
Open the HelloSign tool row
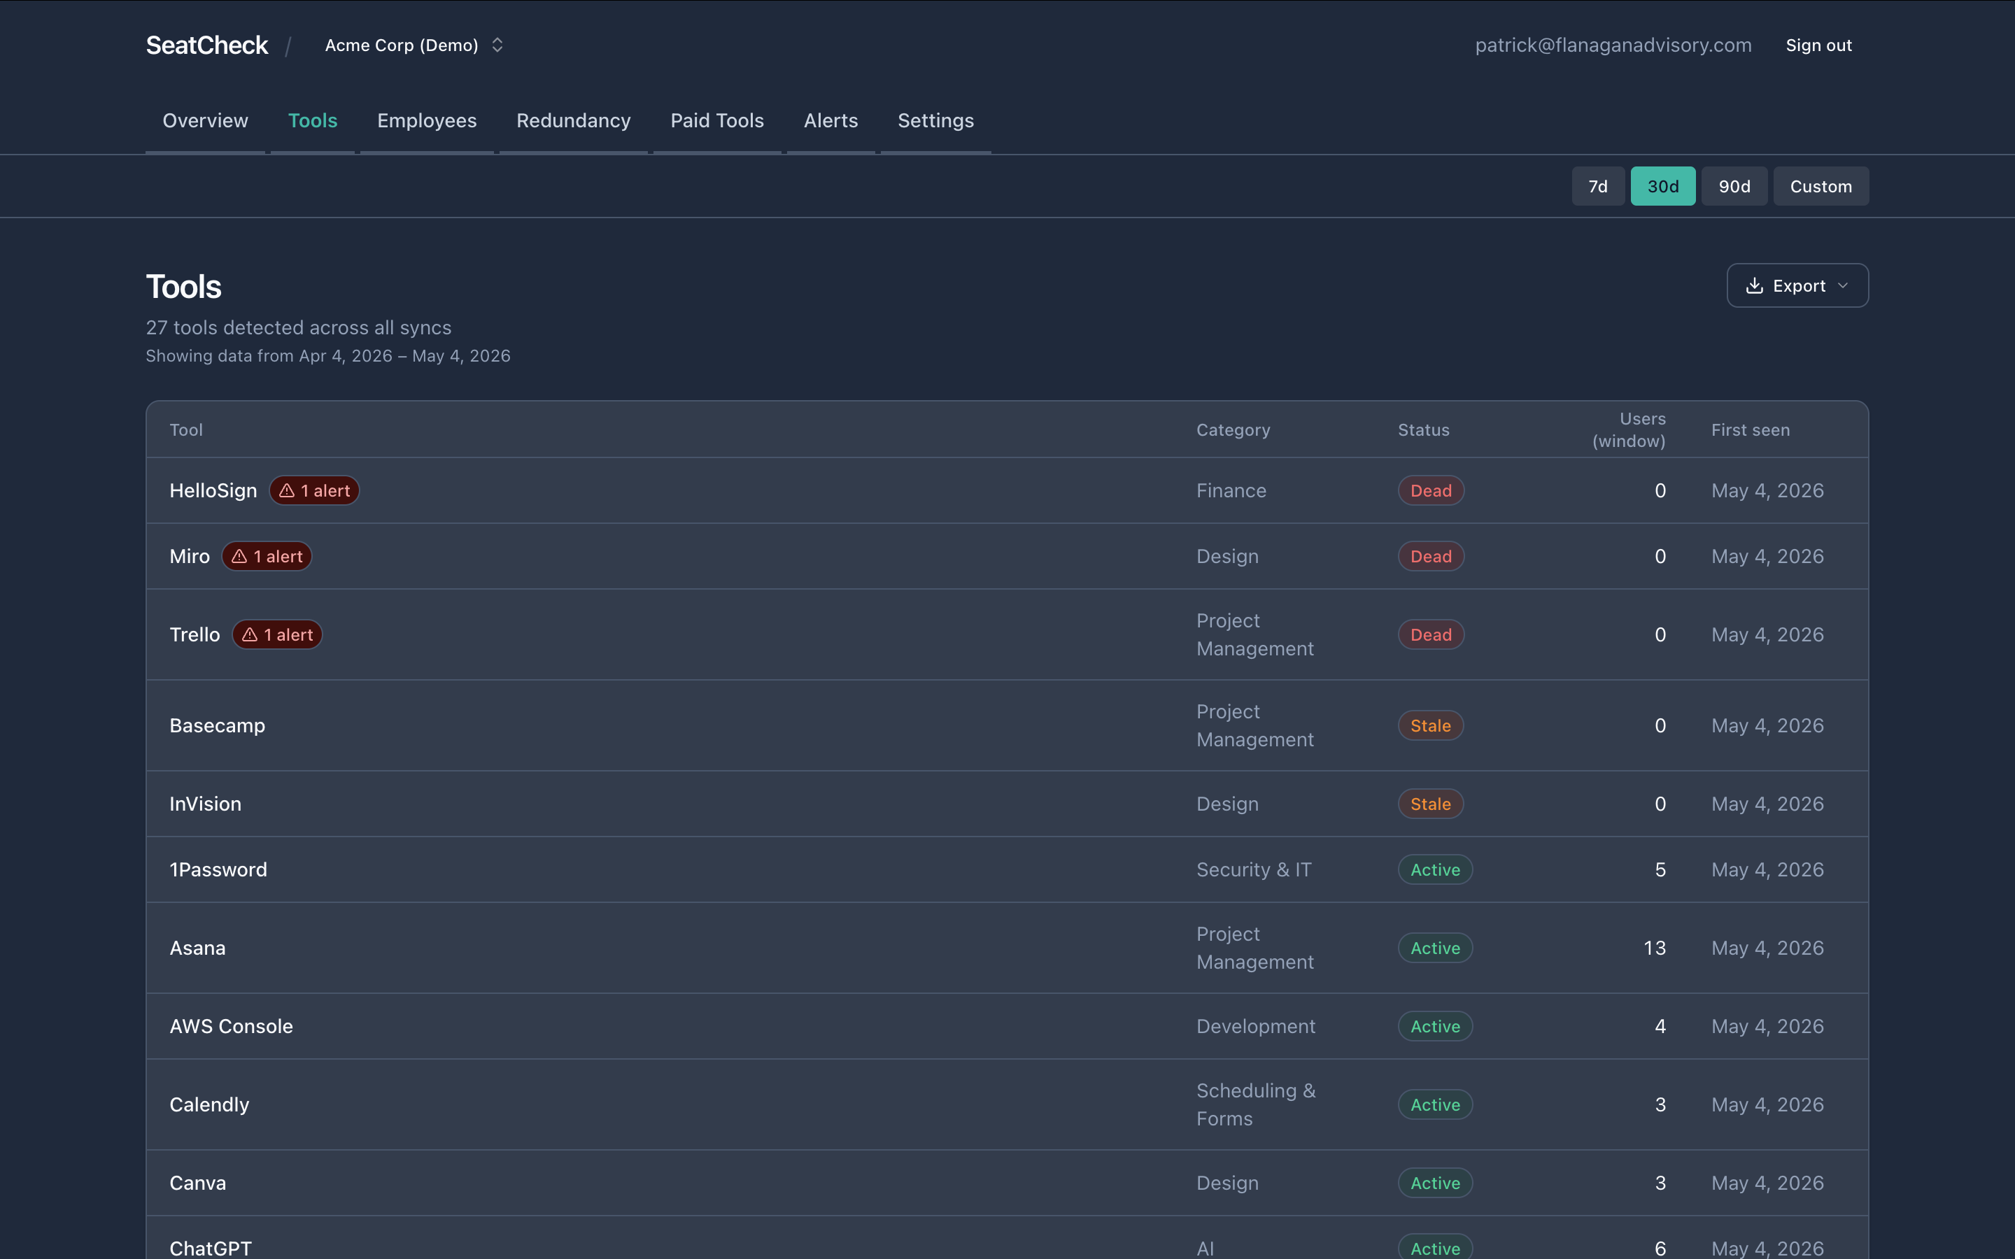pos(1007,490)
